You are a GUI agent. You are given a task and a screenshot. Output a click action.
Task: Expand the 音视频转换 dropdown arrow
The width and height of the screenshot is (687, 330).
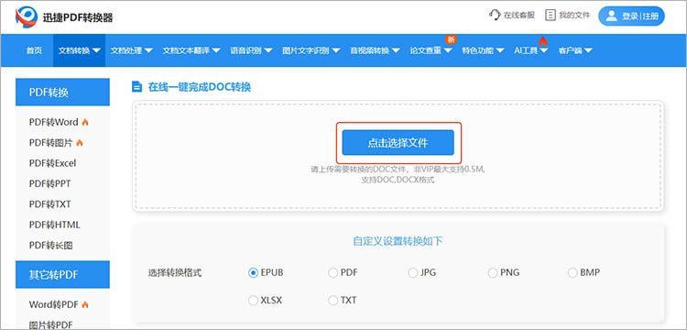pyautogui.click(x=396, y=50)
